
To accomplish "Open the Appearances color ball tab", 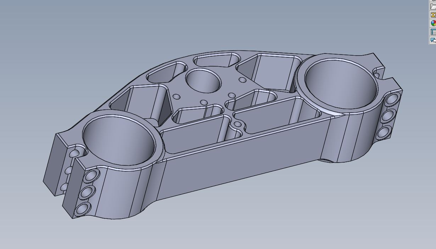I will click(433, 23).
